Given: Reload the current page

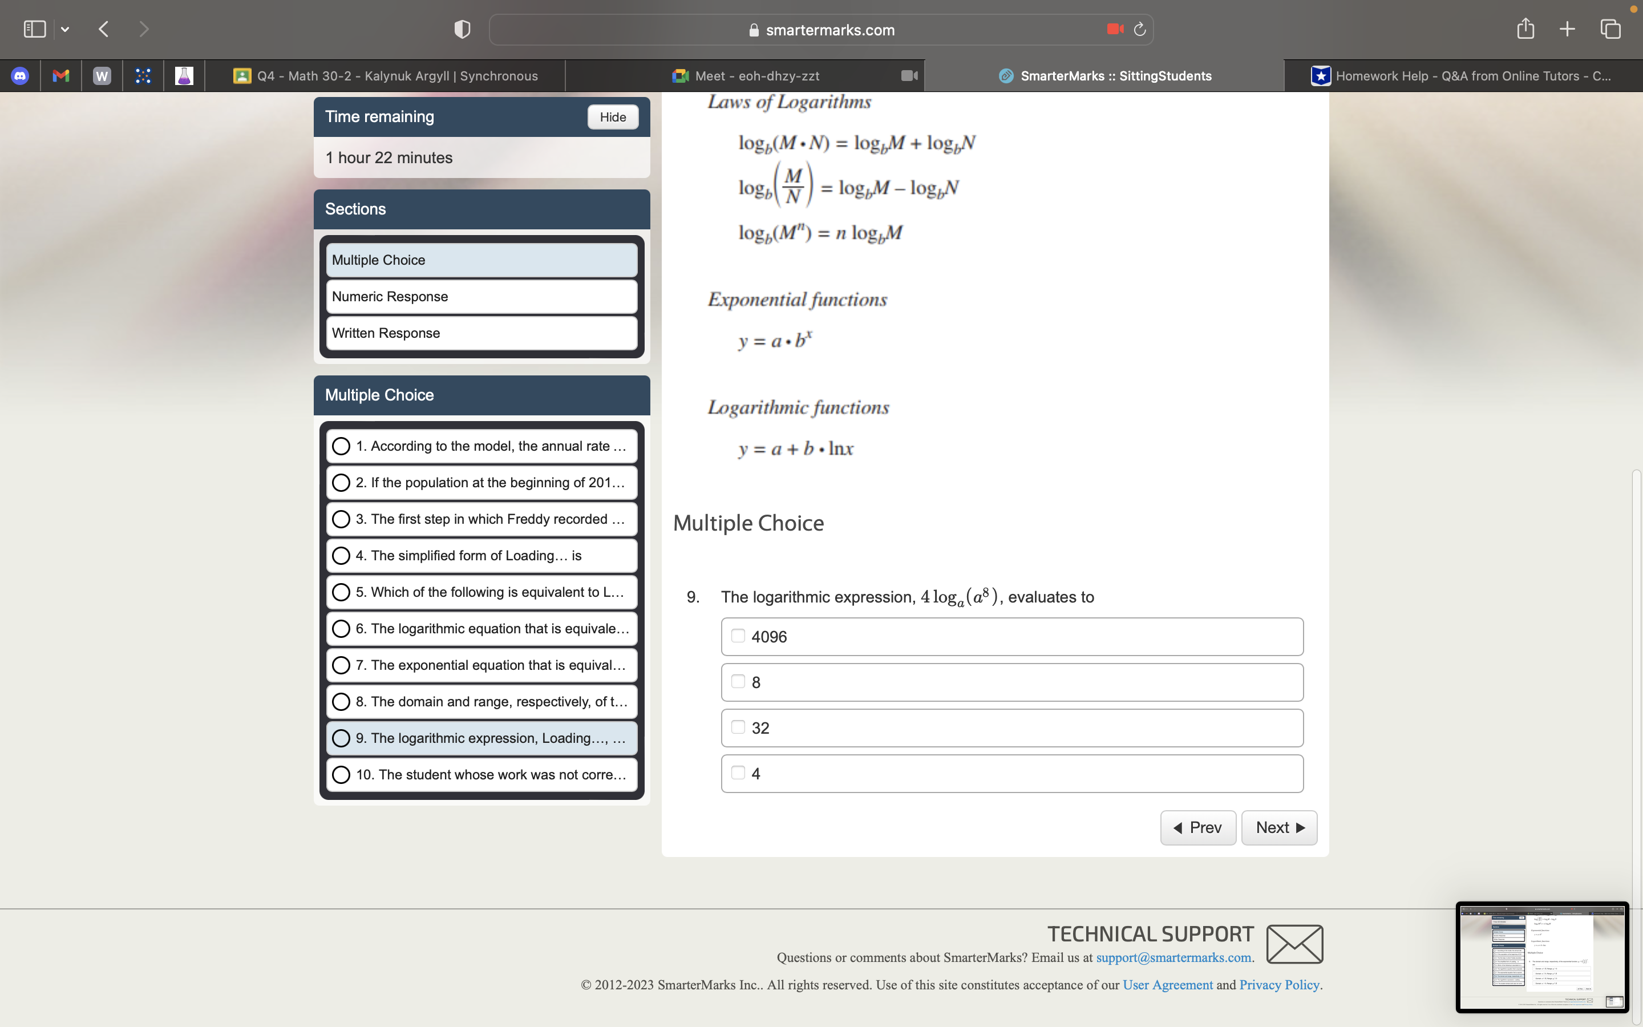Looking at the screenshot, I should click(x=1139, y=29).
